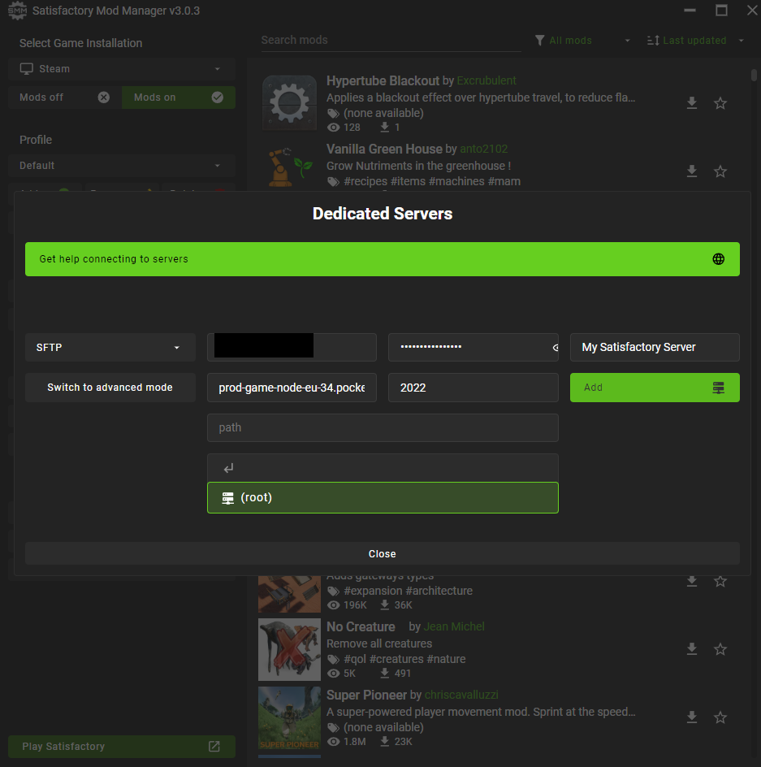
Task: Turn mods off
Action: click(64, 97)
